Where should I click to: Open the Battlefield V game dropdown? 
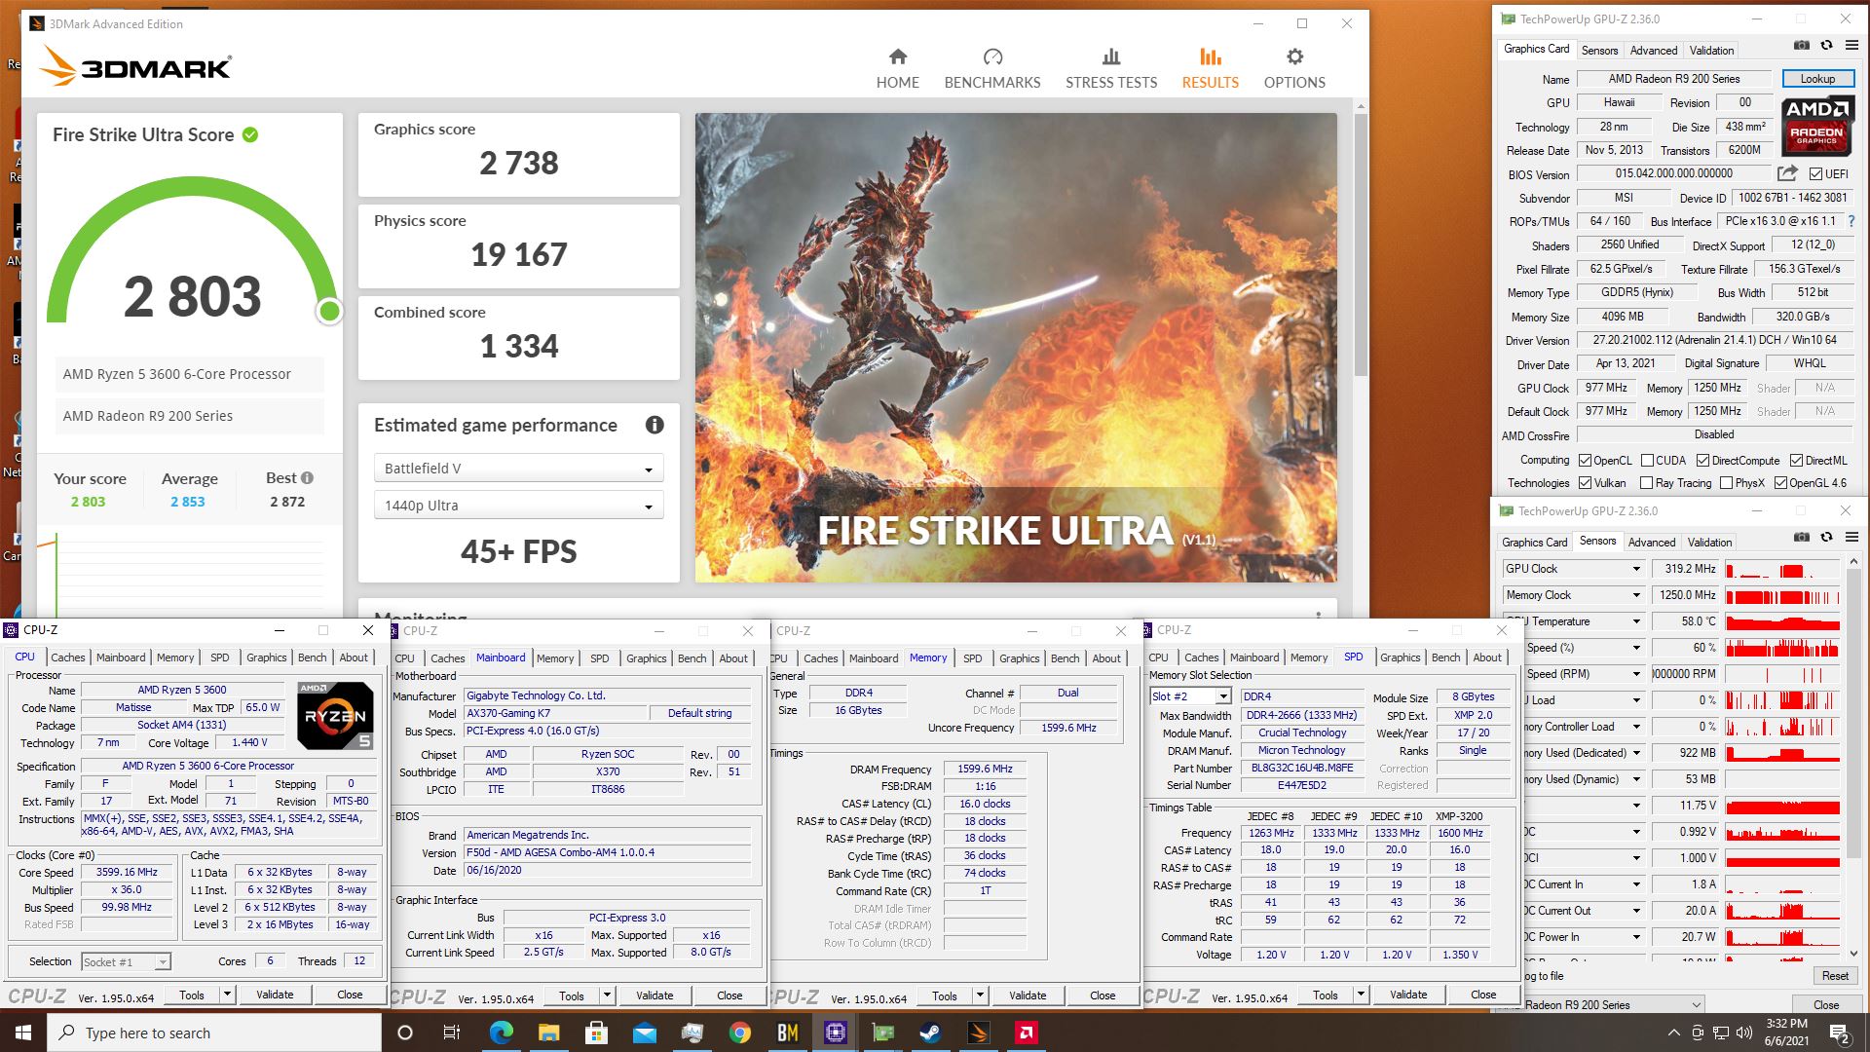518,469
